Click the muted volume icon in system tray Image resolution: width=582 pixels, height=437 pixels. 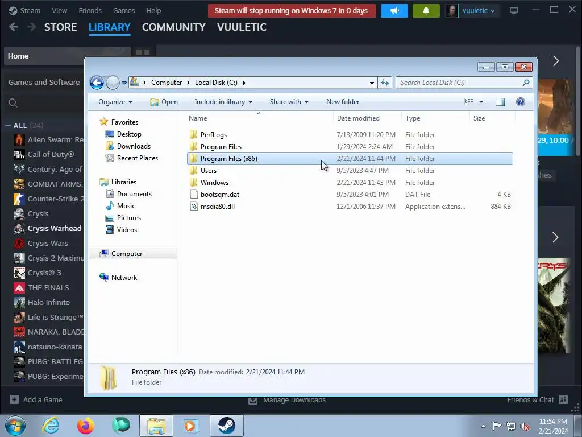pyautogui.click(x=525, y=426)
